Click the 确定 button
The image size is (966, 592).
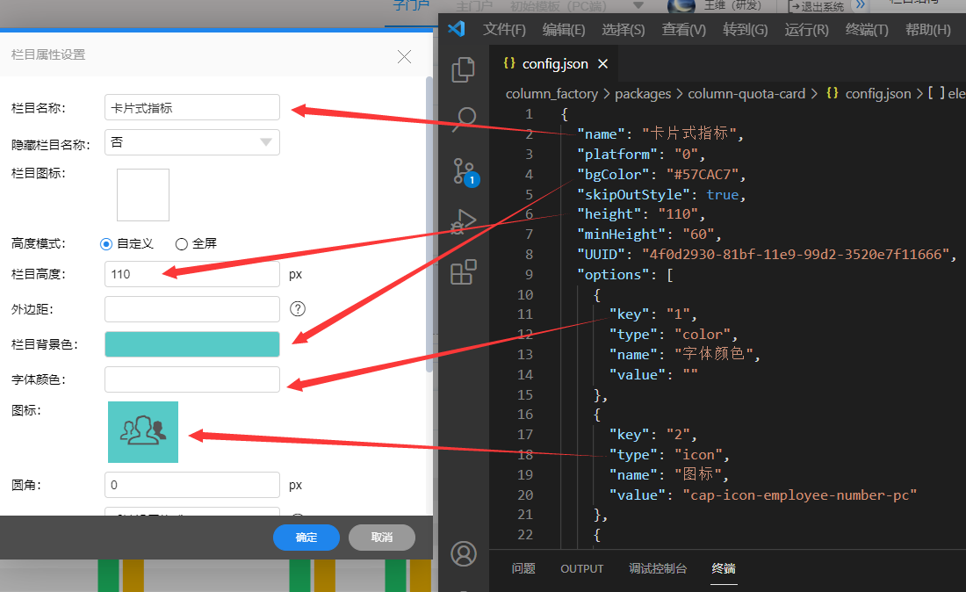(306, 538)
